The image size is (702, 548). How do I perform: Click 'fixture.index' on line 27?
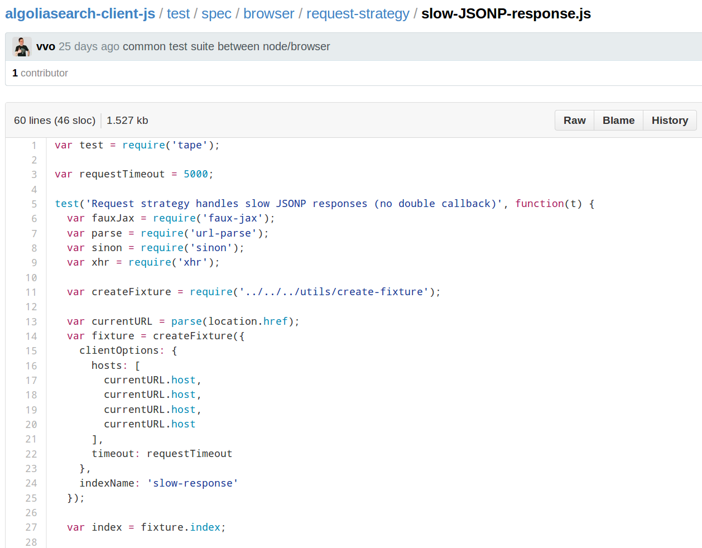point(181,527)
